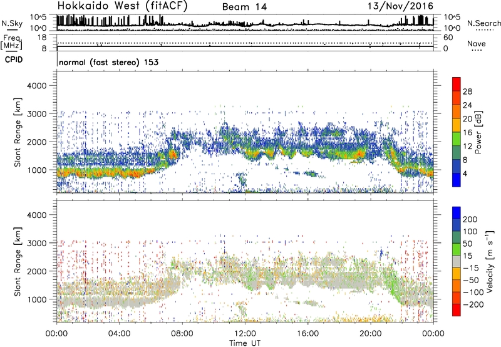The height and width of the screenshot is (347, 501).
Task: Click the "08:00" time tick label
Action: [x=182, y=334]
